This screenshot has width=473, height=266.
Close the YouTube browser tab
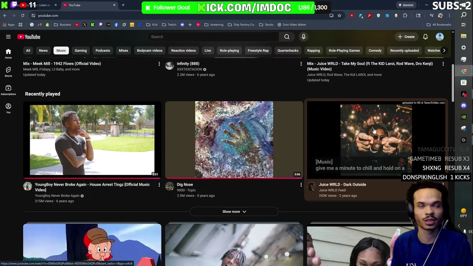(114, 5)
